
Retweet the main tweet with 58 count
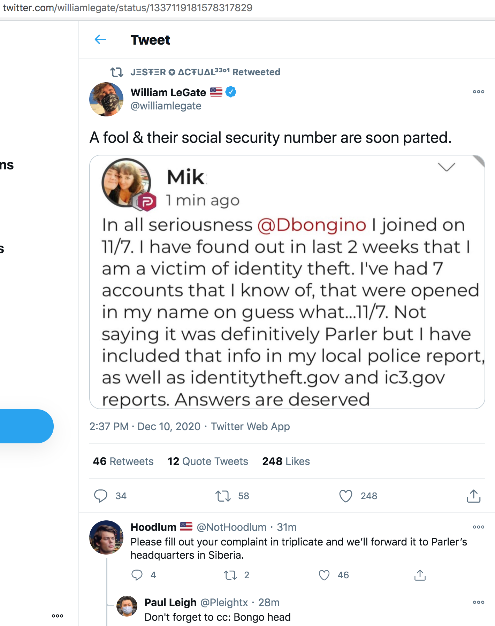(x=223, y=496)
